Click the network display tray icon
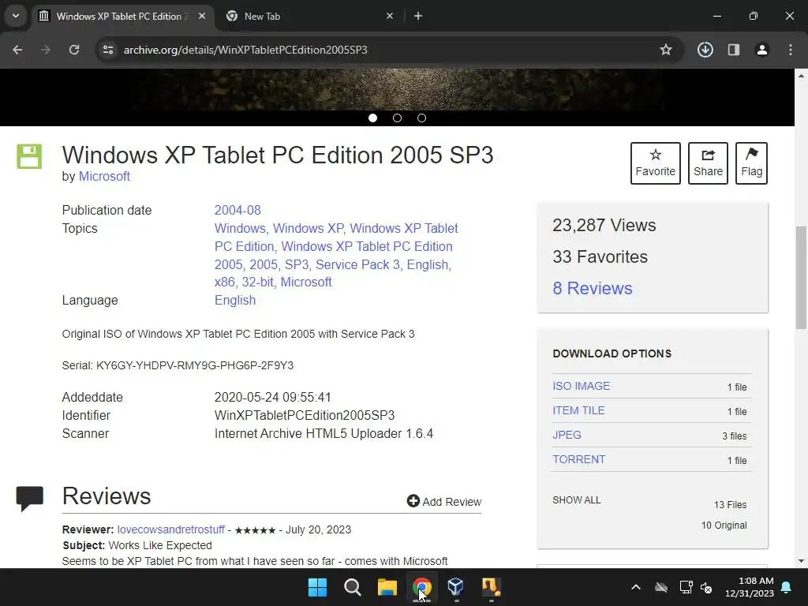Screen dimensions: 808x606 [x=686, y=587]
